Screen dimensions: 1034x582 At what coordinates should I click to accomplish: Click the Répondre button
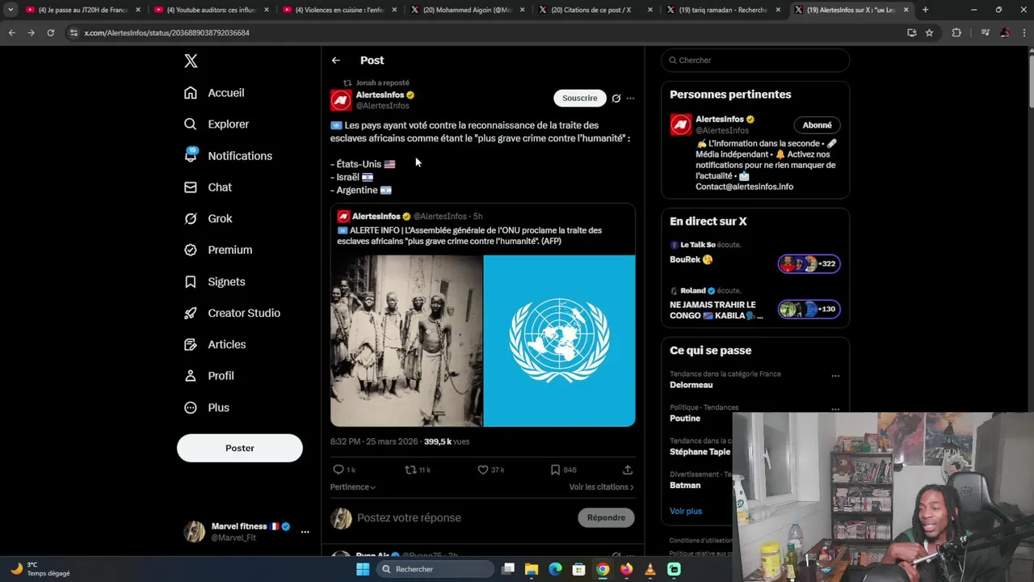(x=607, y=518)
